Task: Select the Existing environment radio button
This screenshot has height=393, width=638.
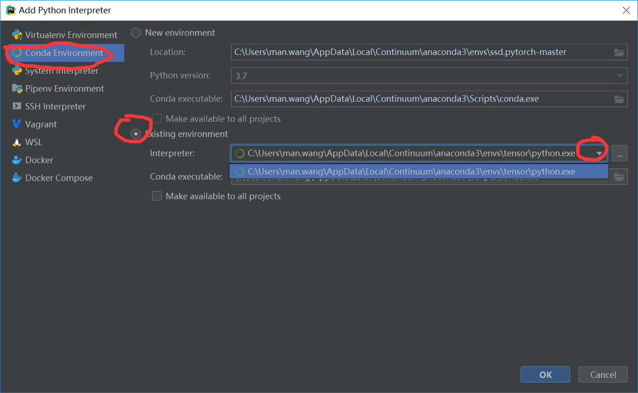Action: click(x=136, y=134)
